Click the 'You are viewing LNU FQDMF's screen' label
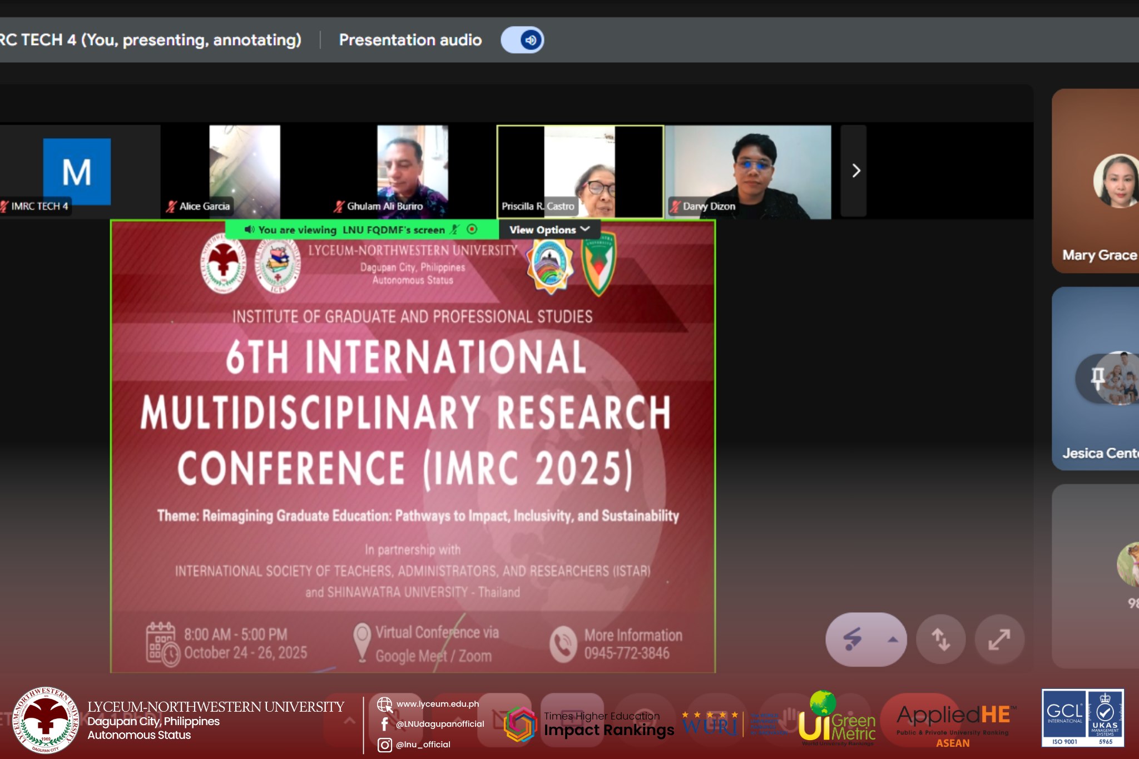Viewport: 1139px width, 759px height. point(351,230)
